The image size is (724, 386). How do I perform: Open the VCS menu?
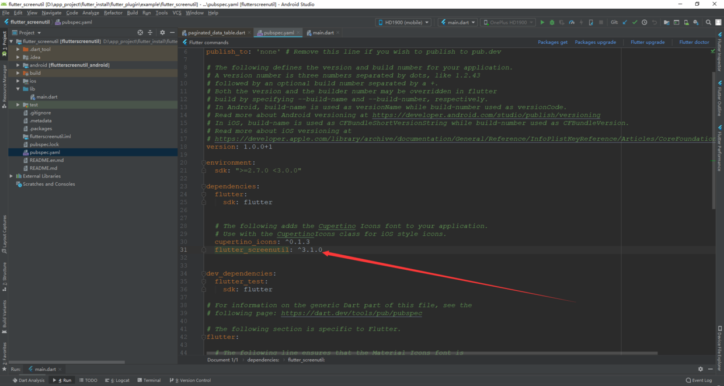pyautogui.click(x=177, y=12)
